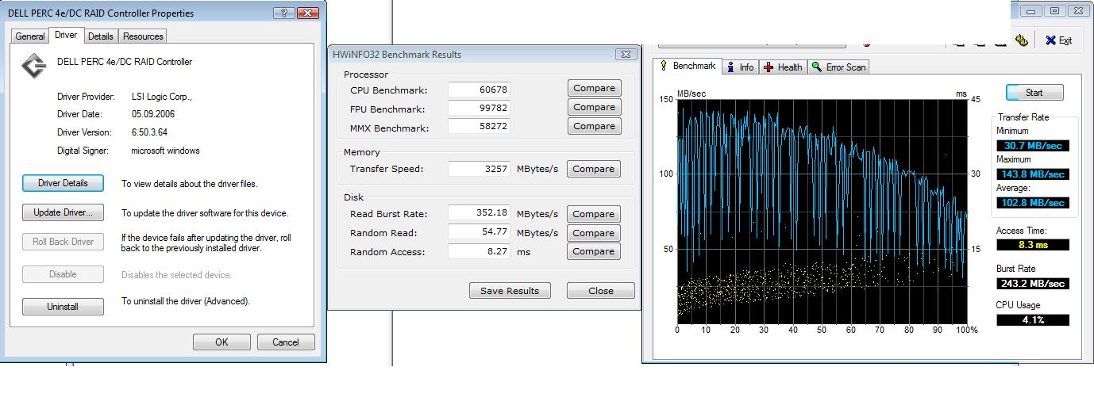Viewport: 1094px width, 405px height.
Task: Cancel the RAID Controller Properties dialog
Action: click(286, 342)
